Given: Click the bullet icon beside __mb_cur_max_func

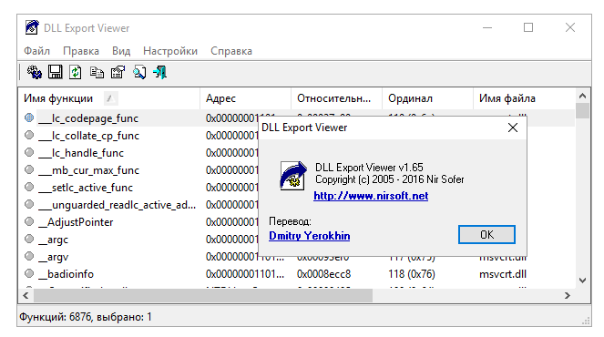Looking at the screenshot, I should pyautogui.click(x=29, y=169).
